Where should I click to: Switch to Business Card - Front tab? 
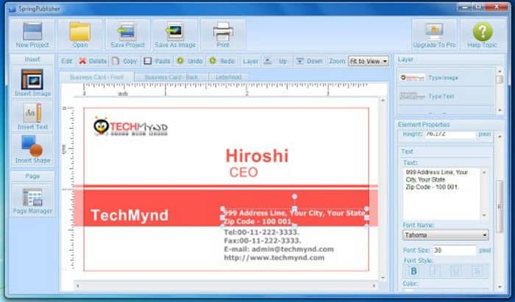pyautogui.click(x=96, y=77)
